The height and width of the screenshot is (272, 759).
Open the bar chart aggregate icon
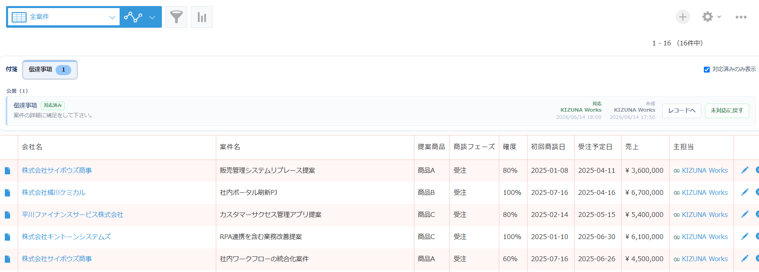(202, 17)
